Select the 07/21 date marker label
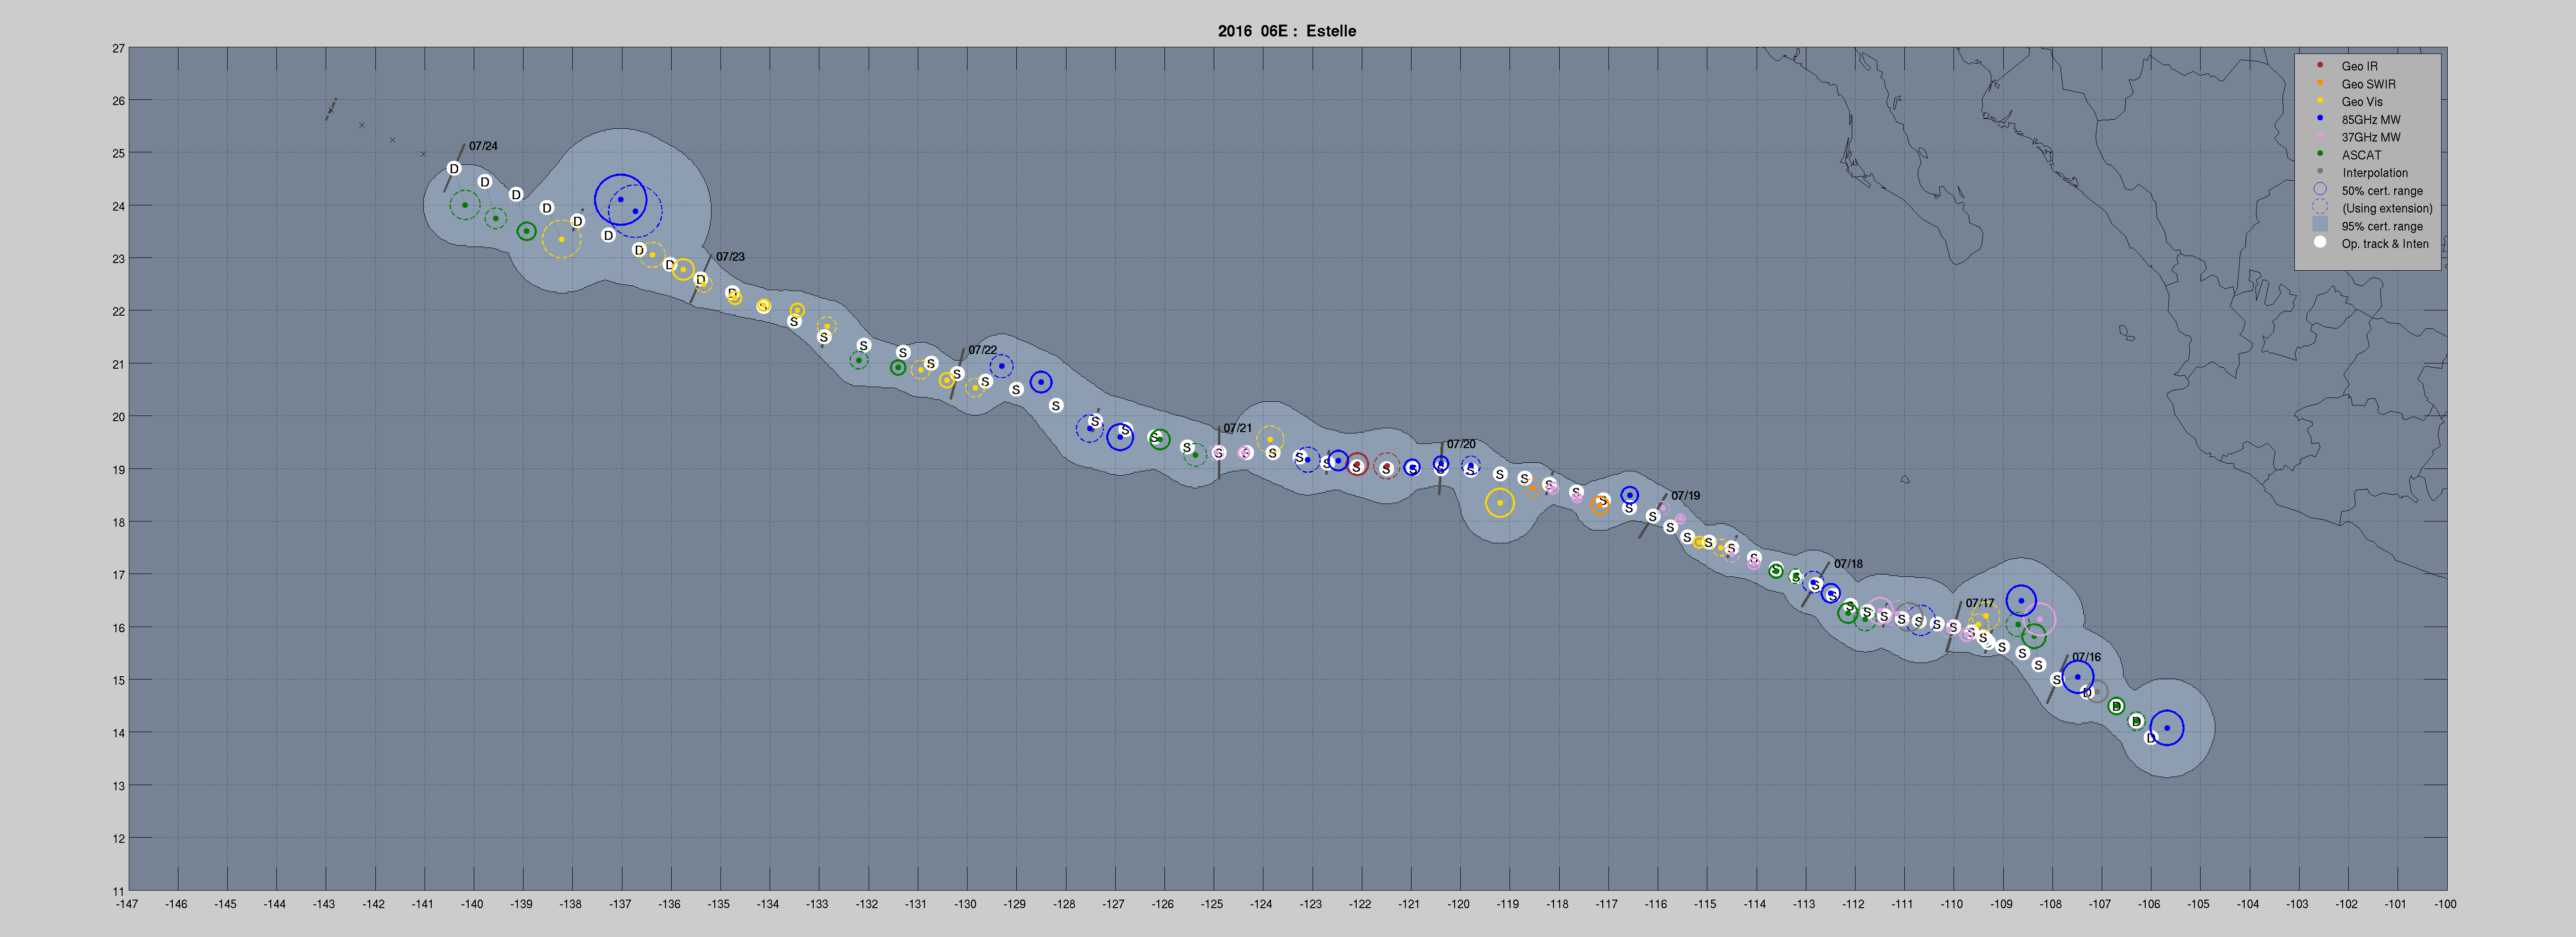The image size is (2576, 937). click(1237, 428)
